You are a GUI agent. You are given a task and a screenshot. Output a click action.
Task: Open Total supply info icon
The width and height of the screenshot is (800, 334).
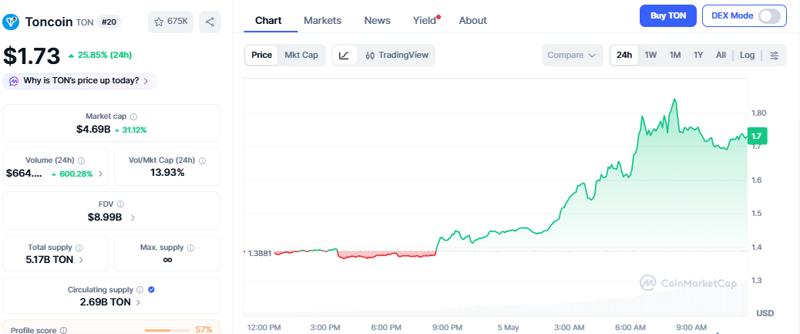[x=79, y=248]
